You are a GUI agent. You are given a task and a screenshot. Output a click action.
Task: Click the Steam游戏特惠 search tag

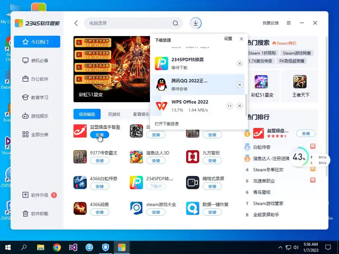coord(297,53)
